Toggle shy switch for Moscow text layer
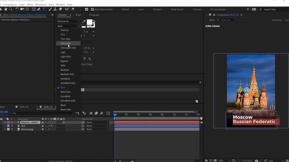The height and width of the screenshot is (162, 289). (x=42, y=122)
